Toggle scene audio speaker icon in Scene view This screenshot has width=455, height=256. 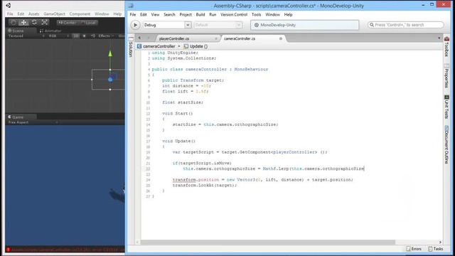pos(93,36)
